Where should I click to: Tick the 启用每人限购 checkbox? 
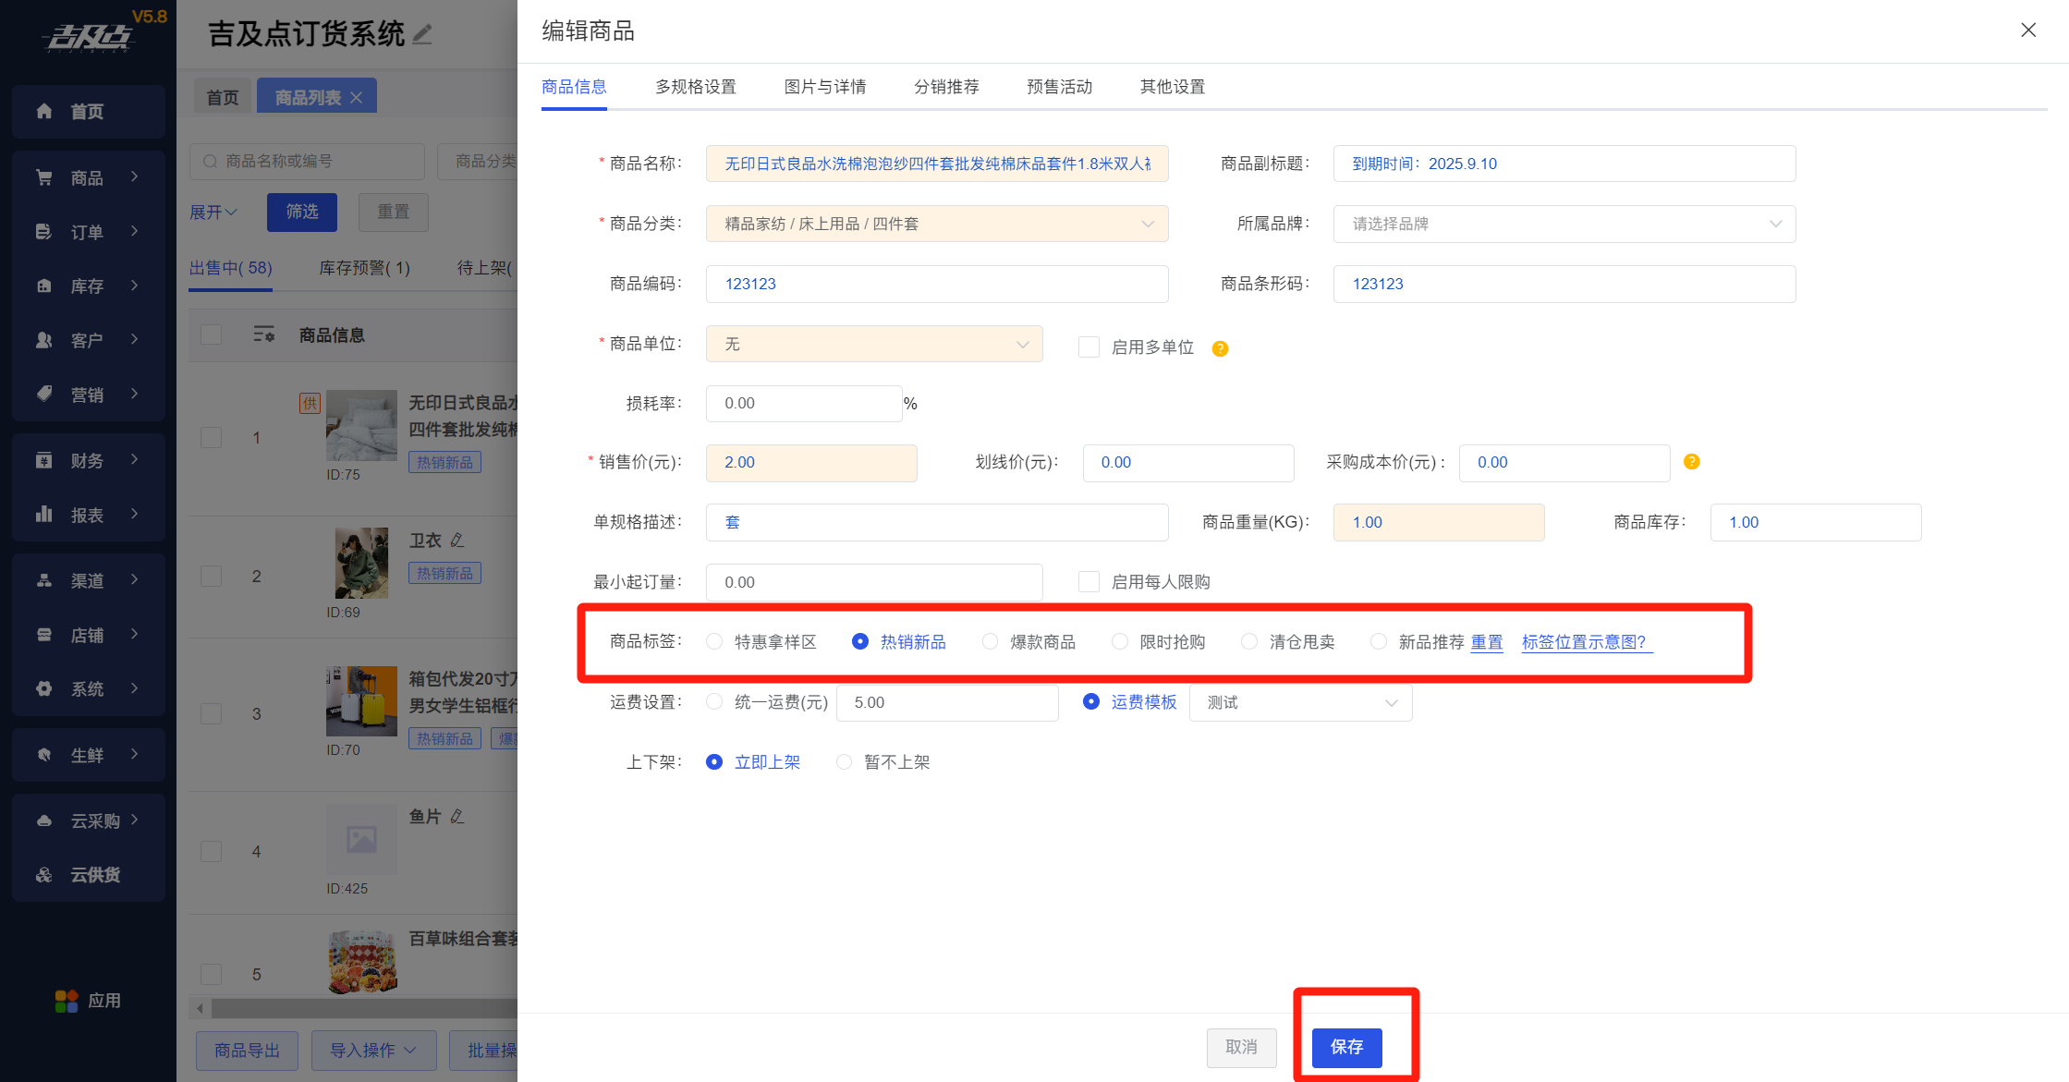pyautogui.click(x=1089, y=582)
